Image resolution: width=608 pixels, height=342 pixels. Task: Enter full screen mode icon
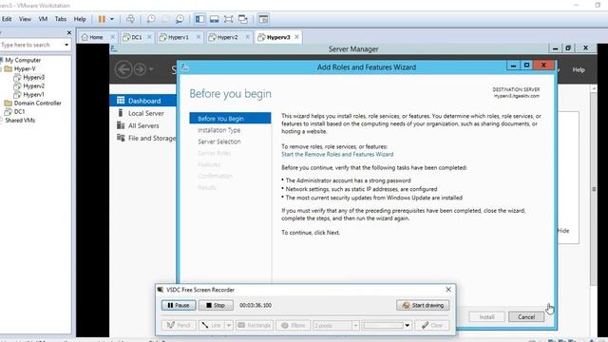click(228, 19)
